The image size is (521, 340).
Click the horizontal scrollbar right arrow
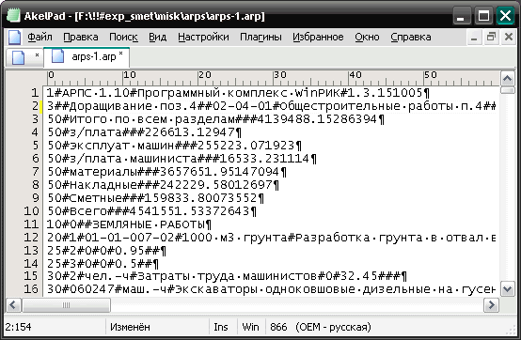coord(491,305)
